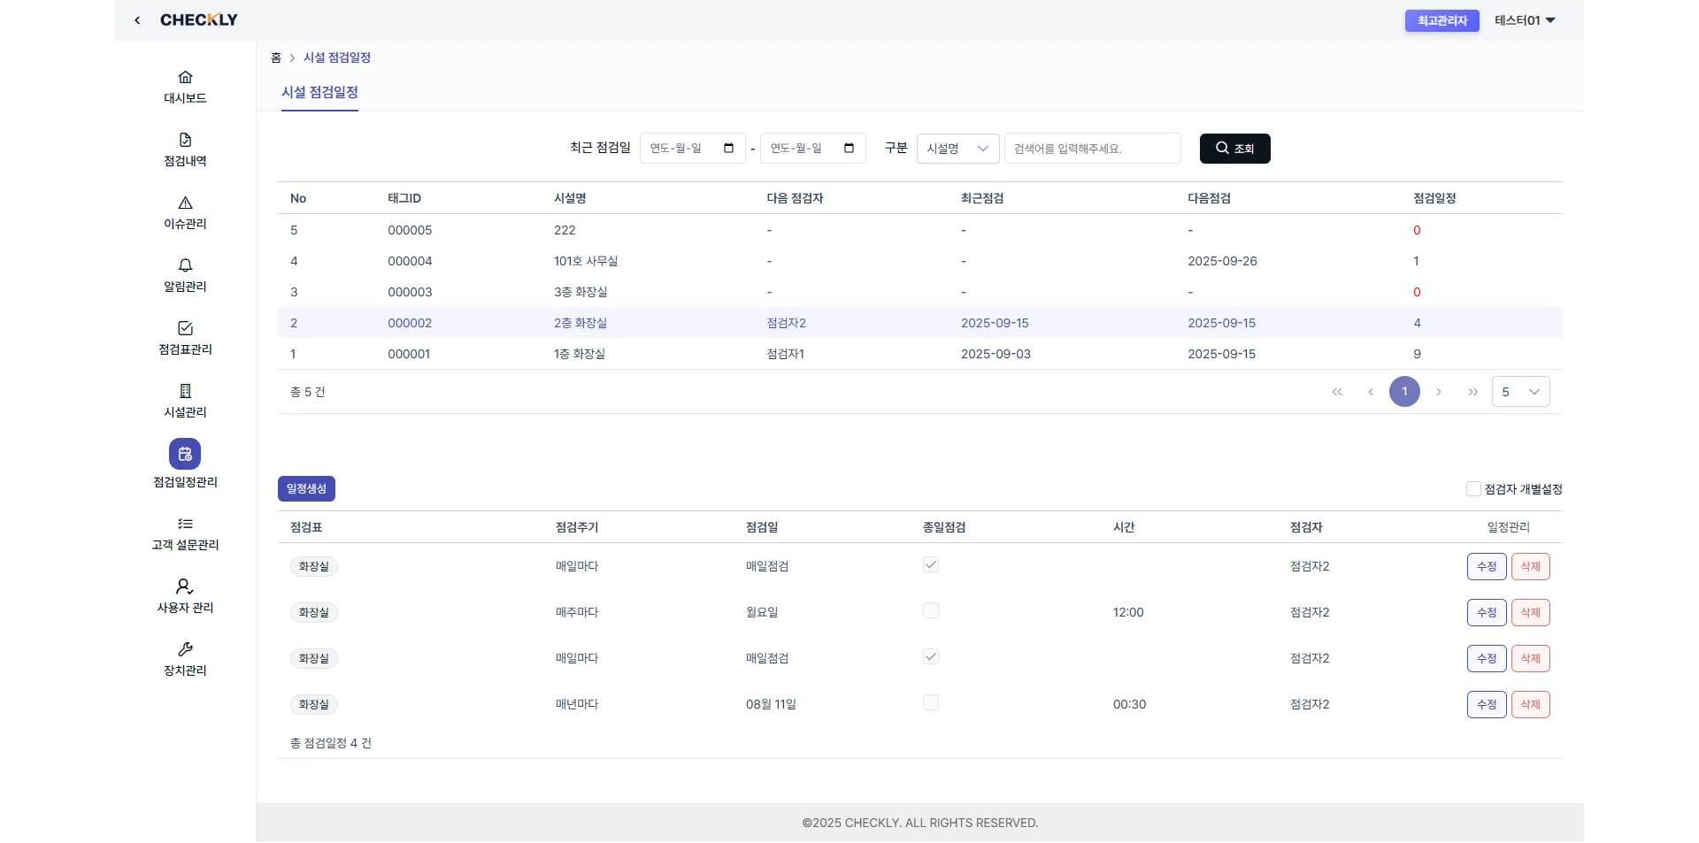This screenshot has width=1699, height=843.
Task: Open 장치관리 wrench icon
Action: pos(185,649)
